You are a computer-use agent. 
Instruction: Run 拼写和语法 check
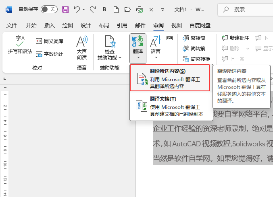click(x=20, y=45)
